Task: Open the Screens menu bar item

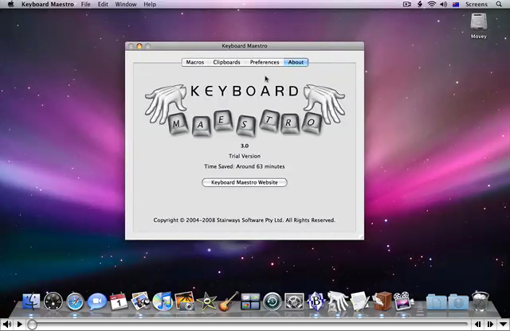Action: pyautogui.click(x=477, y=4)
